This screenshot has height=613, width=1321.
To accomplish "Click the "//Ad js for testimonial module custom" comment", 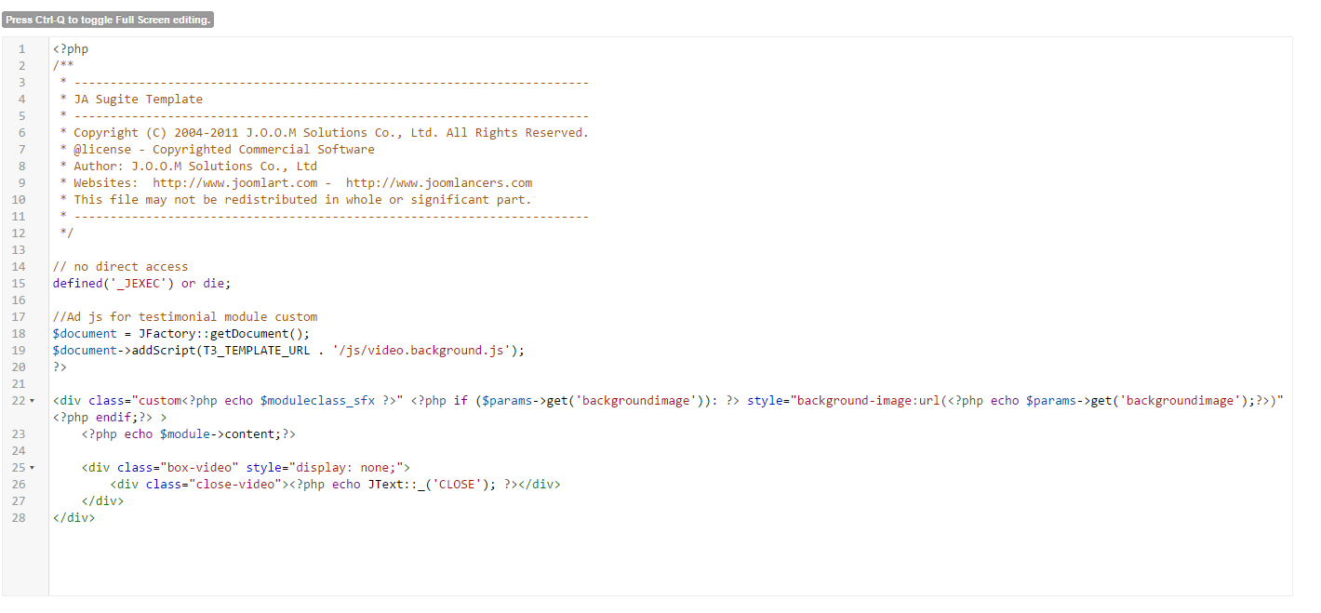I will click(x=184, y=317).
